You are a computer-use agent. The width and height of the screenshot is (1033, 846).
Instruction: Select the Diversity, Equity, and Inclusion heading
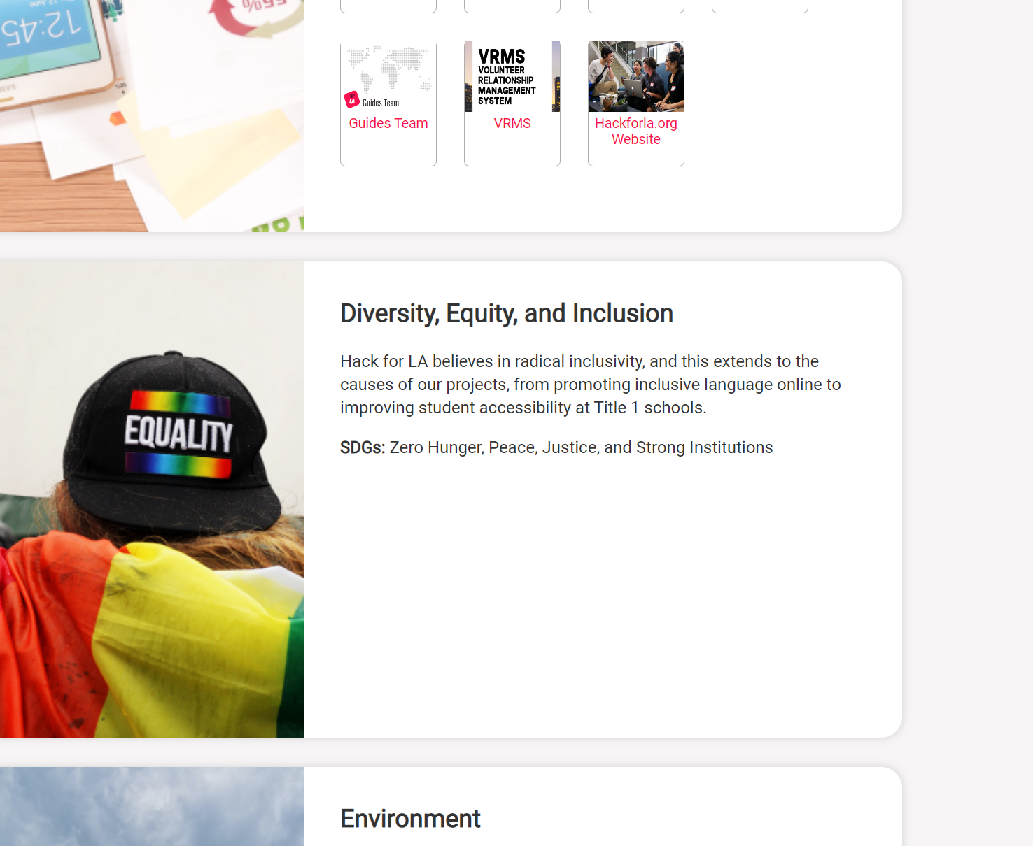[x=507, y=313]
